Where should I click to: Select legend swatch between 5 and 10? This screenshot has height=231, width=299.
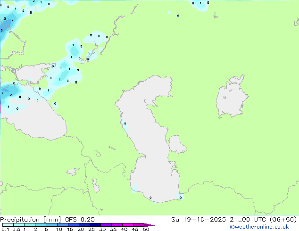click(51, 225)
